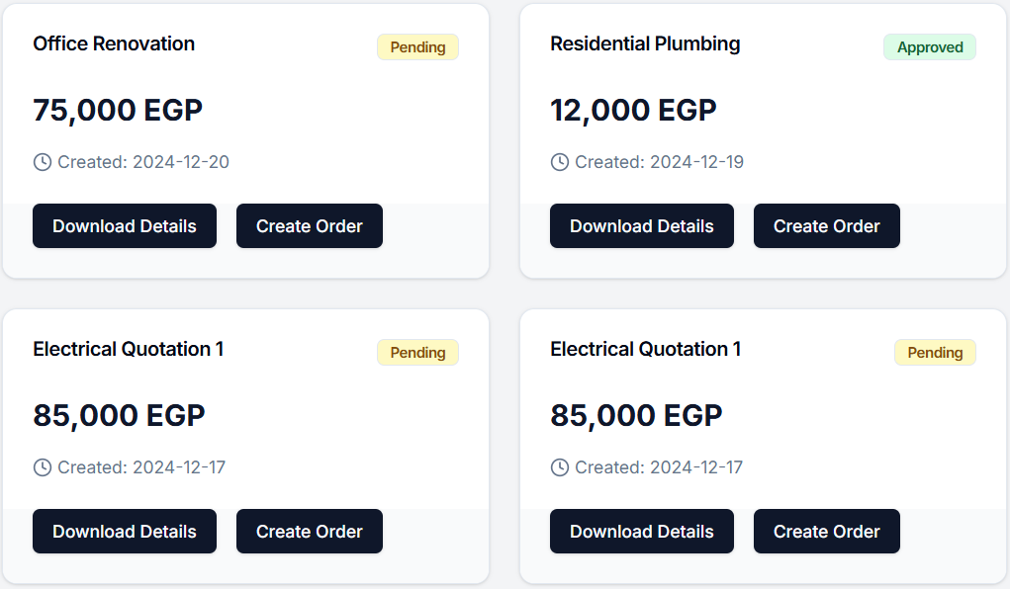
Task: Click the Approved badge on Residential Plumbing
Action: tap(930, 47)
